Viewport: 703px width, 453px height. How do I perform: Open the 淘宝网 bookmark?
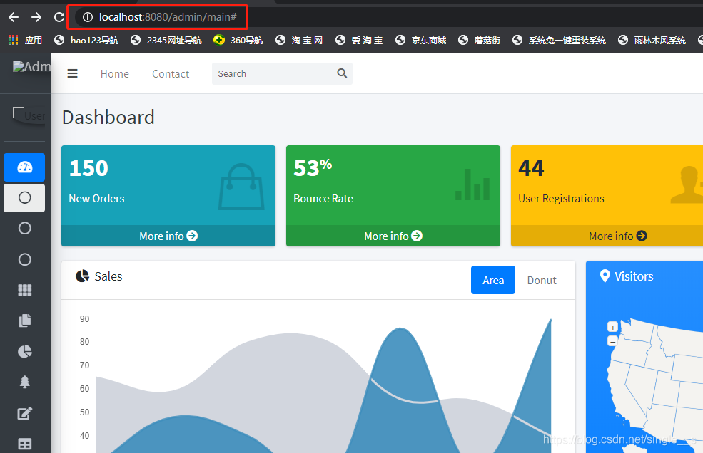click(x=299, y=41)
